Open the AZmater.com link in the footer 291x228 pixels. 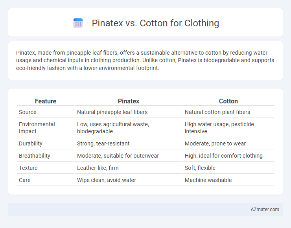click(x=265, y=210)
